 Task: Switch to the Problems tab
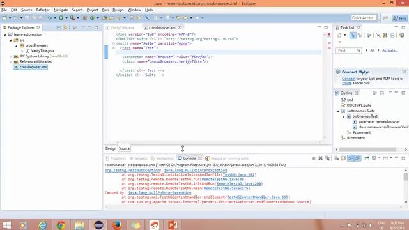[116, 158]
